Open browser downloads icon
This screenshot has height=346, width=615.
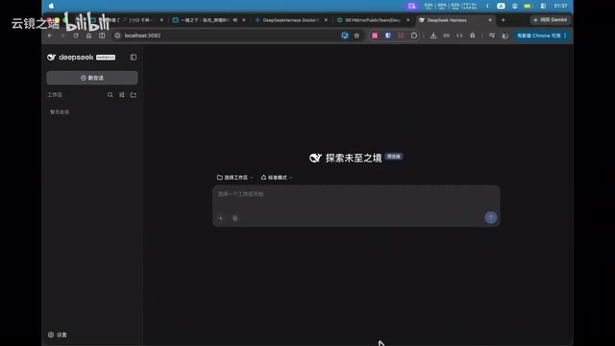click(x=433, y=36)
